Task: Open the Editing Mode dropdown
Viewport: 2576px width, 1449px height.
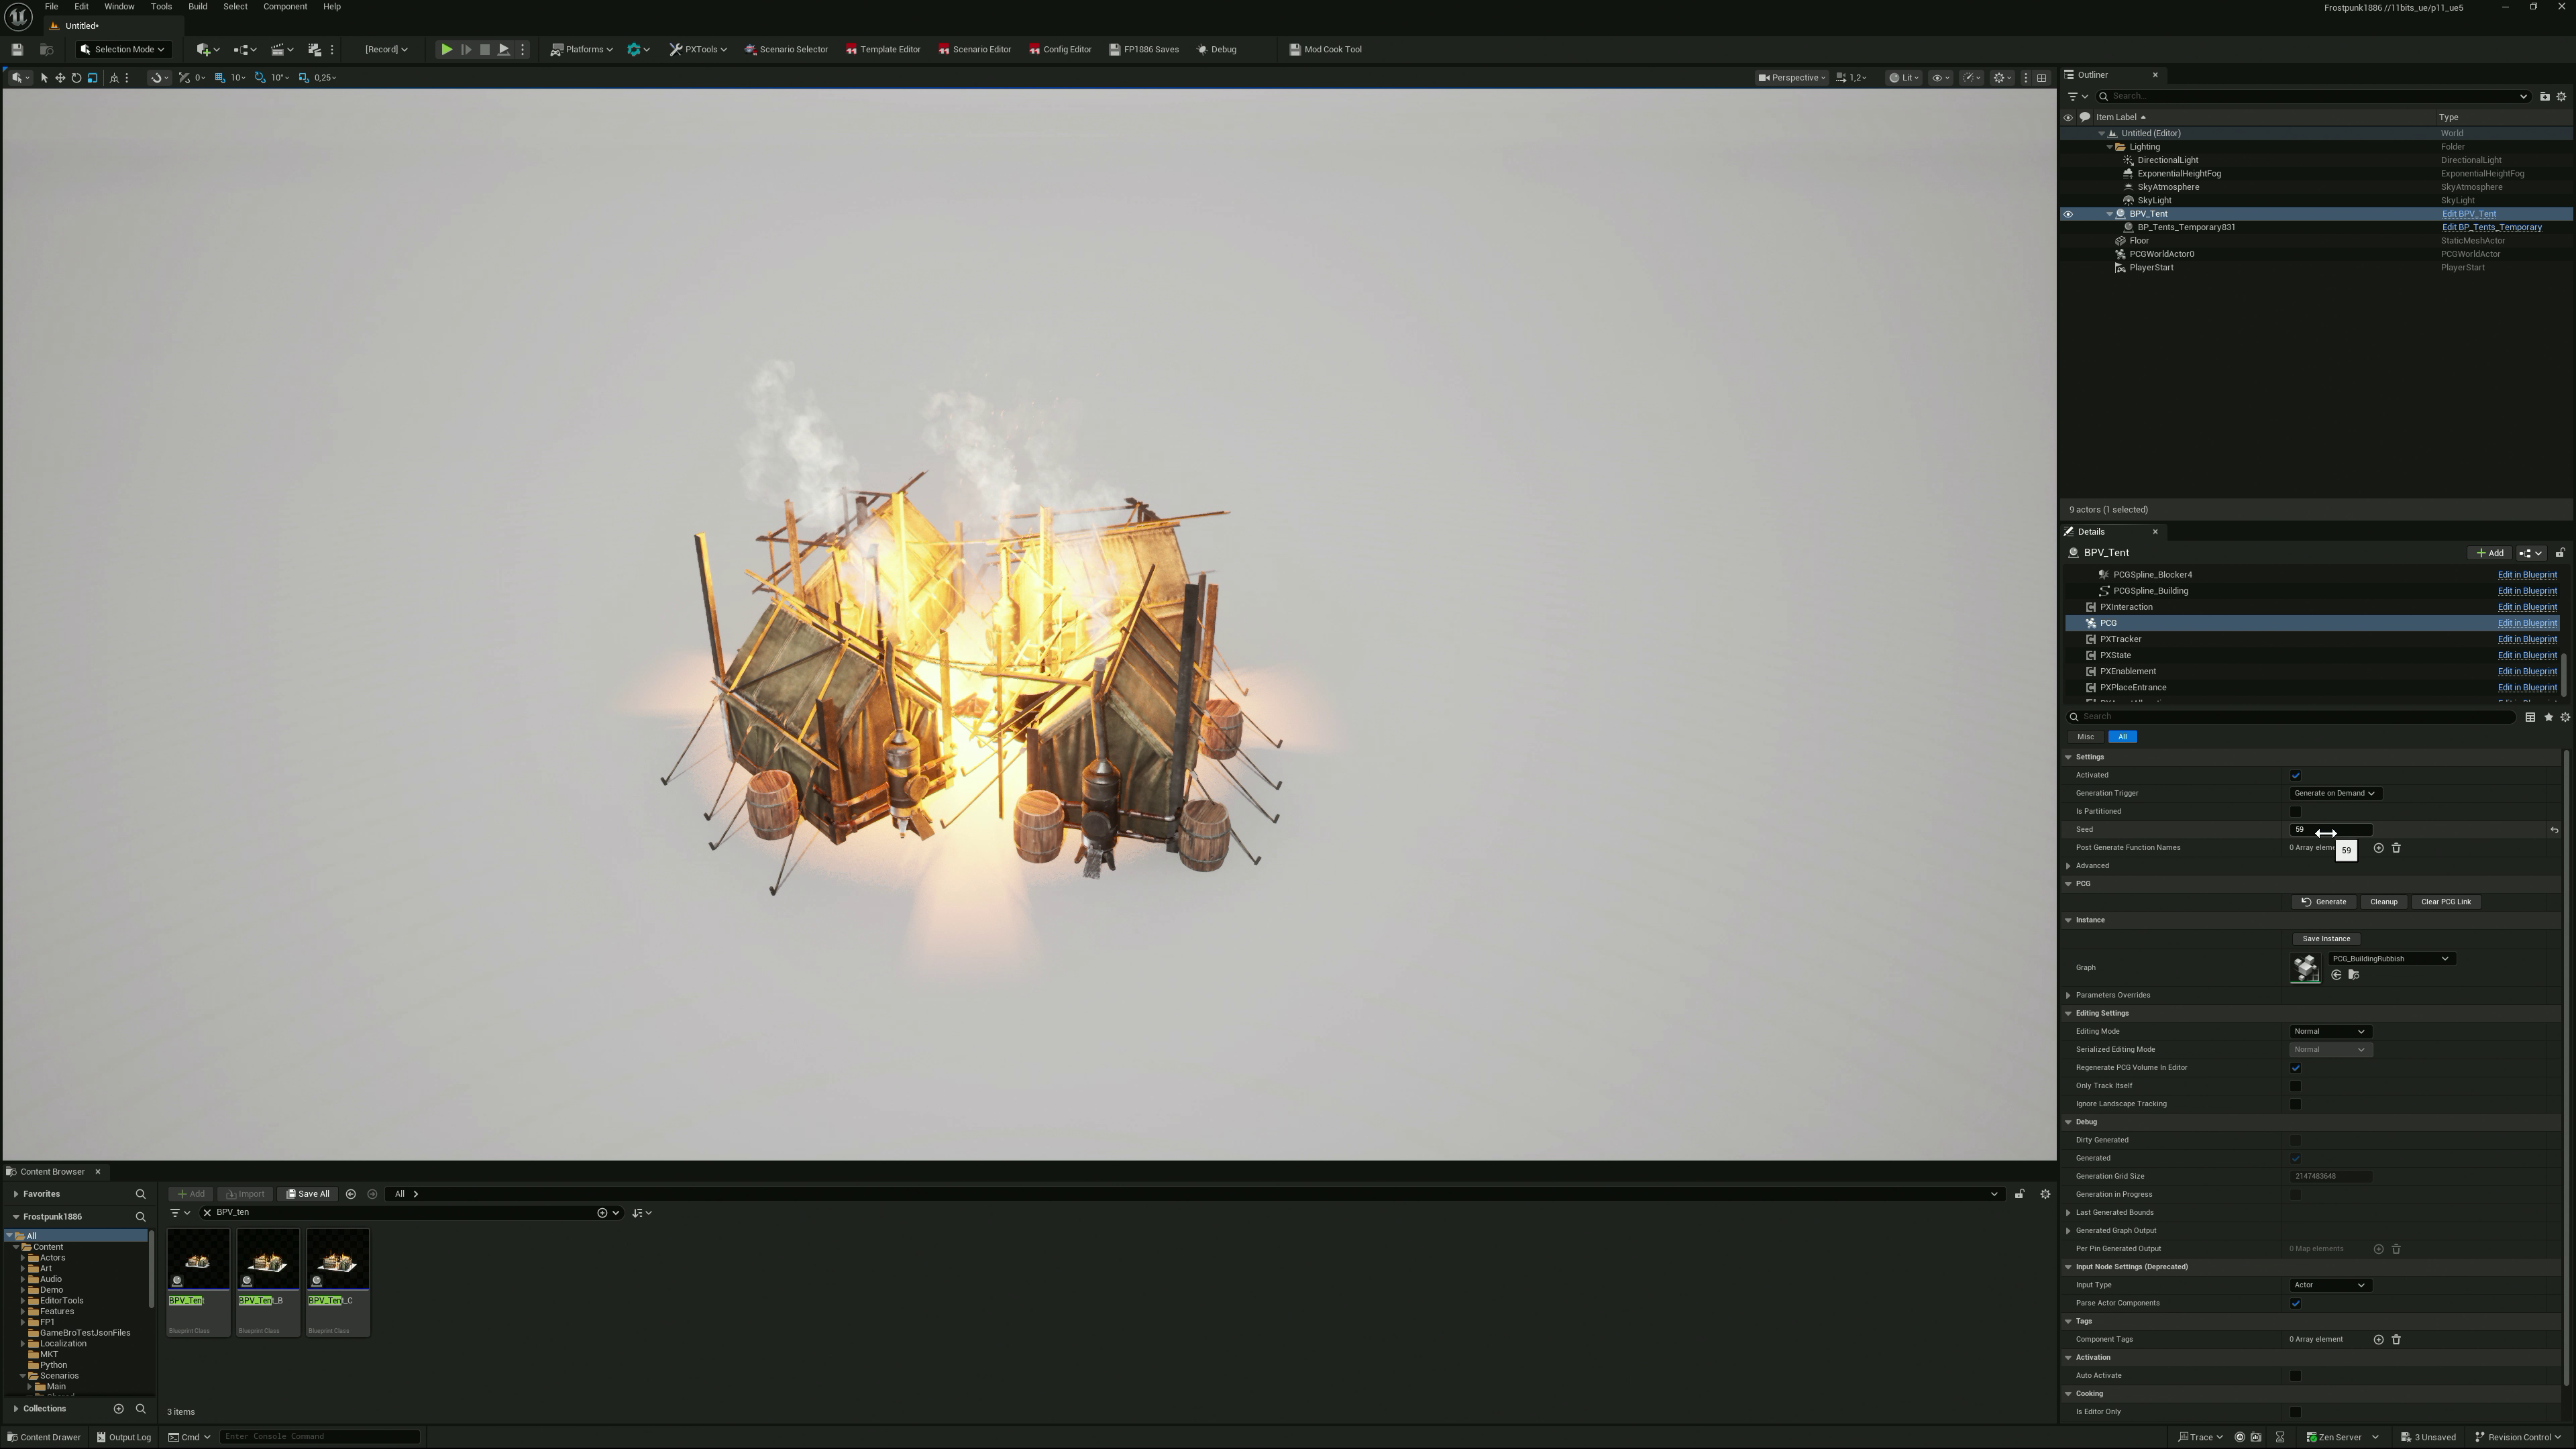Action: [2330, 1032]
